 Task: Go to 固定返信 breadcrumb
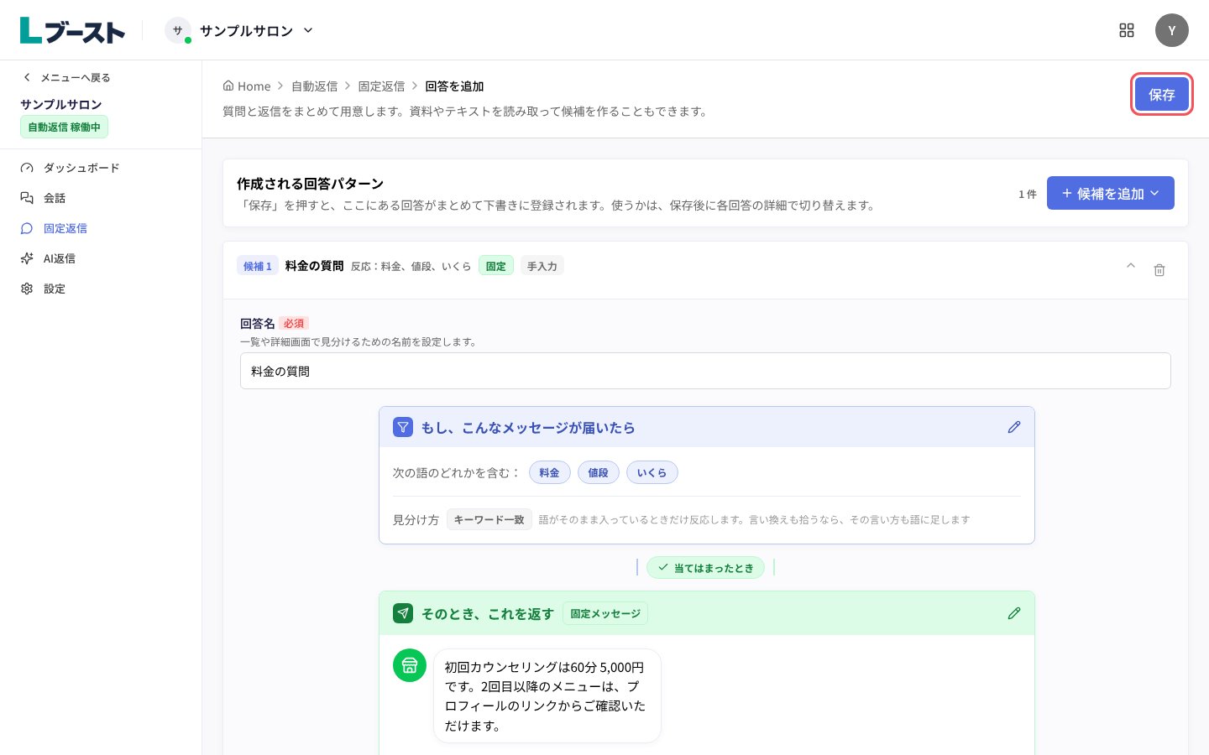point(382,86)
